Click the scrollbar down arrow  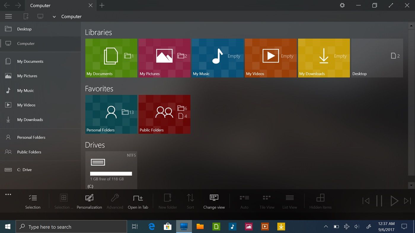coord(411,185)
